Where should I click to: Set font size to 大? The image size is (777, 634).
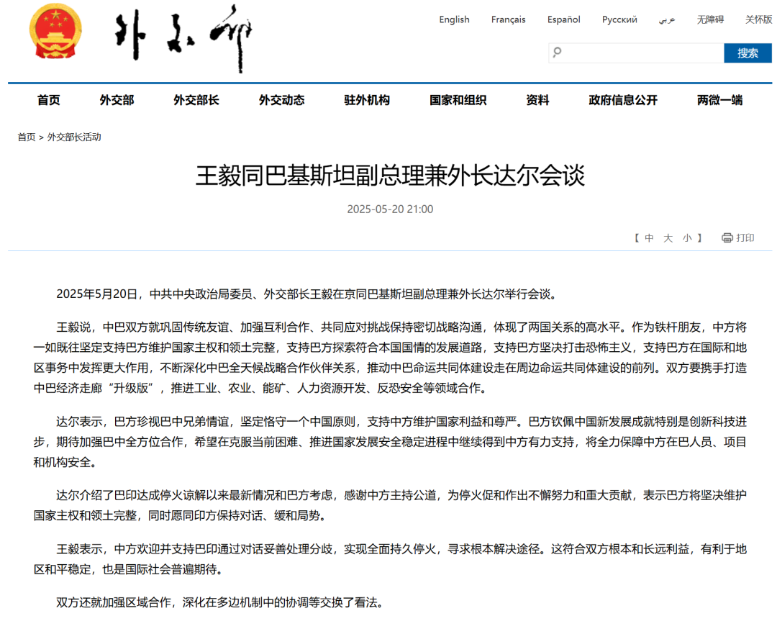click(668, 237)
